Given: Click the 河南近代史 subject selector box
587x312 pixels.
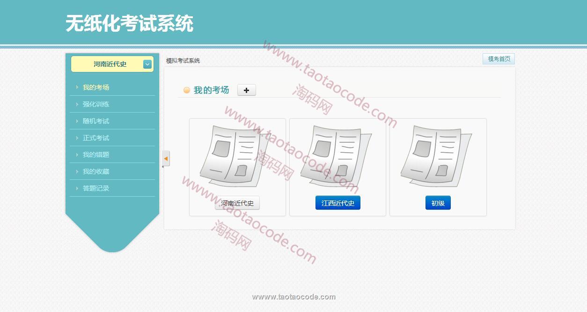Looking at the screenshot, I should (x=110, y=64).
